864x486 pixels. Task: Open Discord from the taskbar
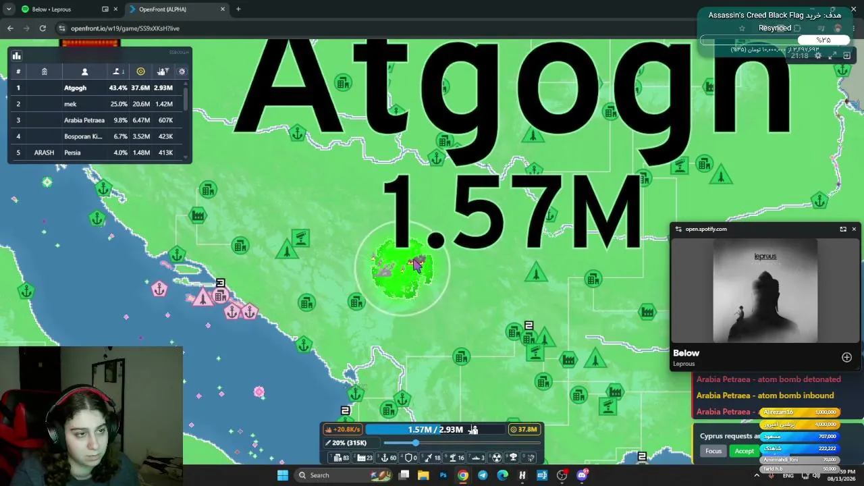pyautogui.click(x=582, y=475)
